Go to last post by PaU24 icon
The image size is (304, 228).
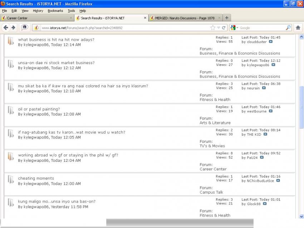[262, 157]
